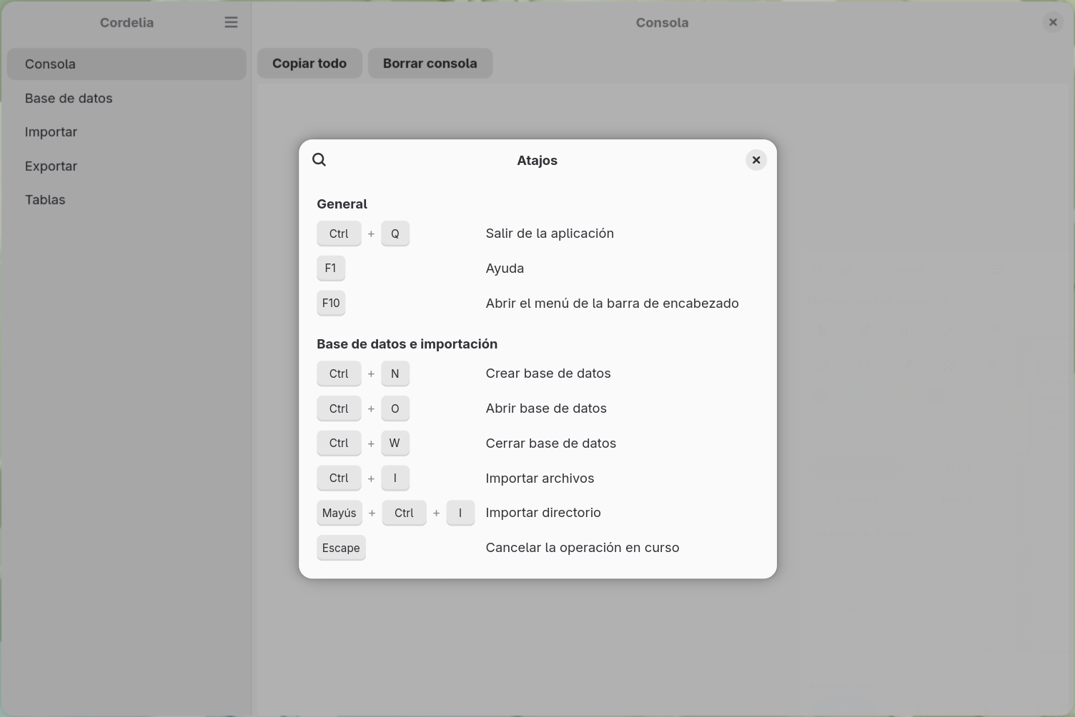1075x717 pixels.
Task: Click the 'Atajos' dialog title
Action: [x=537, y=161]
